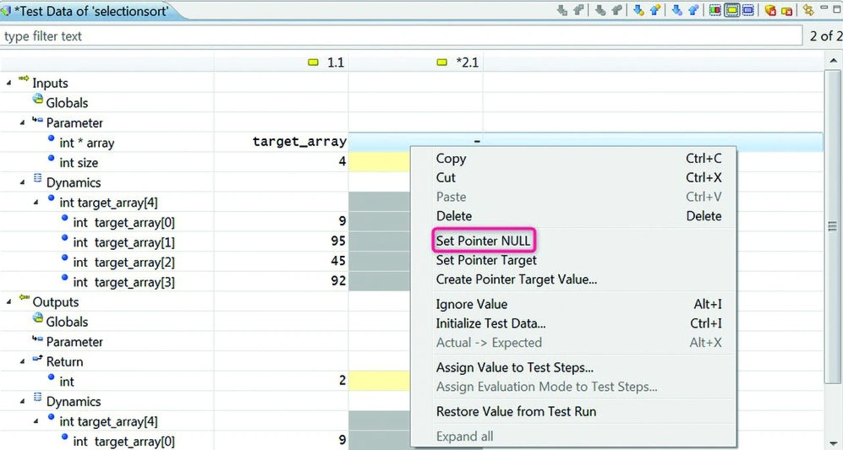Click the blue down-arrow icon with yellow dot

(638, 11)
